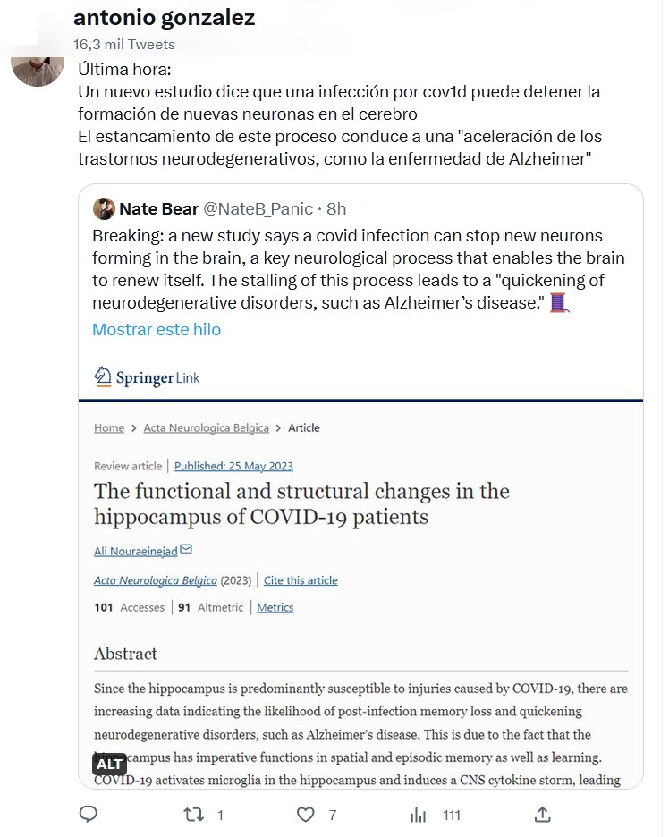Click "Cite this article" link
Viewport: 669px width, 837px height.
(x=301, y=580)
